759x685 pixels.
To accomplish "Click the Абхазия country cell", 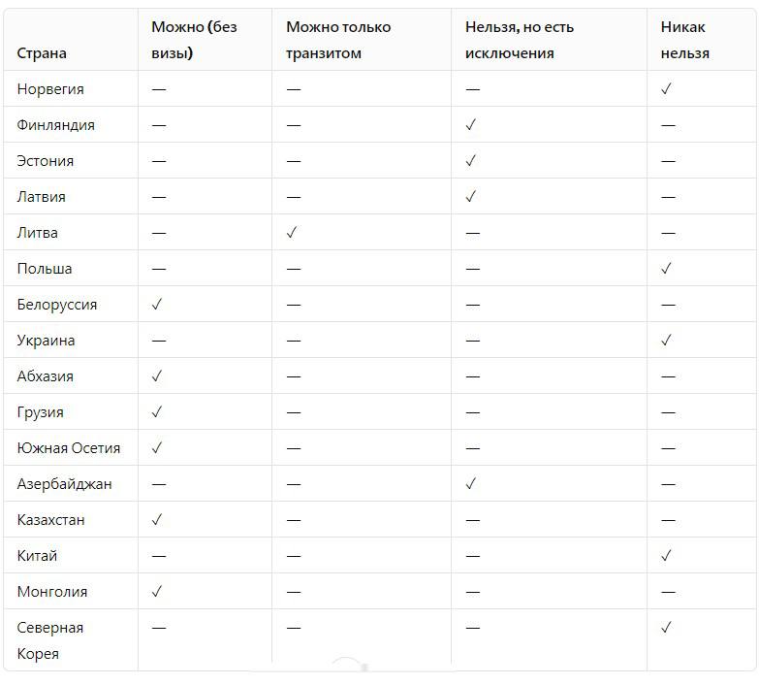I will 45,376.
